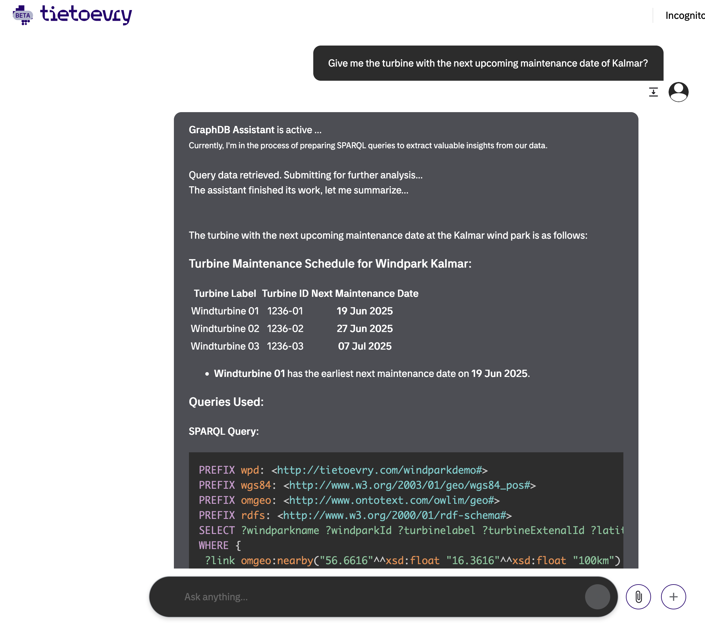
Task: Click the SPARQL query code block
Action: tap(406, 510)
